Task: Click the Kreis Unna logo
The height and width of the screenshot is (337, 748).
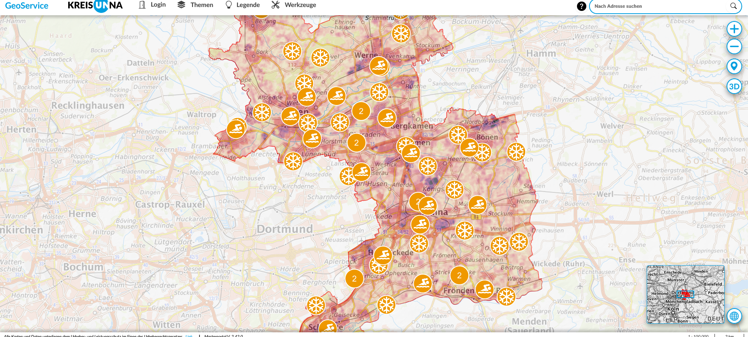Action: [95, 5]
